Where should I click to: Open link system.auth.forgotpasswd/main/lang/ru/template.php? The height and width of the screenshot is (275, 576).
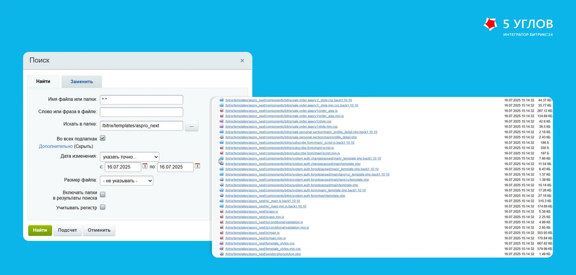[x=297, y=180]
